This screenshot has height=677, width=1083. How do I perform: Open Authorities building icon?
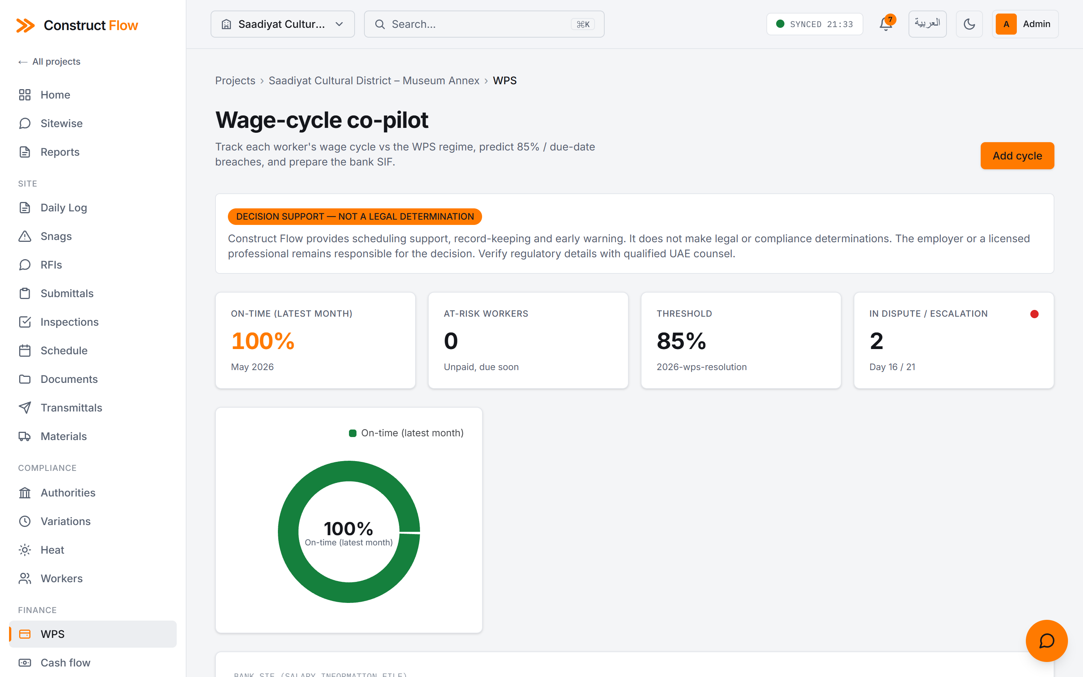24,493
